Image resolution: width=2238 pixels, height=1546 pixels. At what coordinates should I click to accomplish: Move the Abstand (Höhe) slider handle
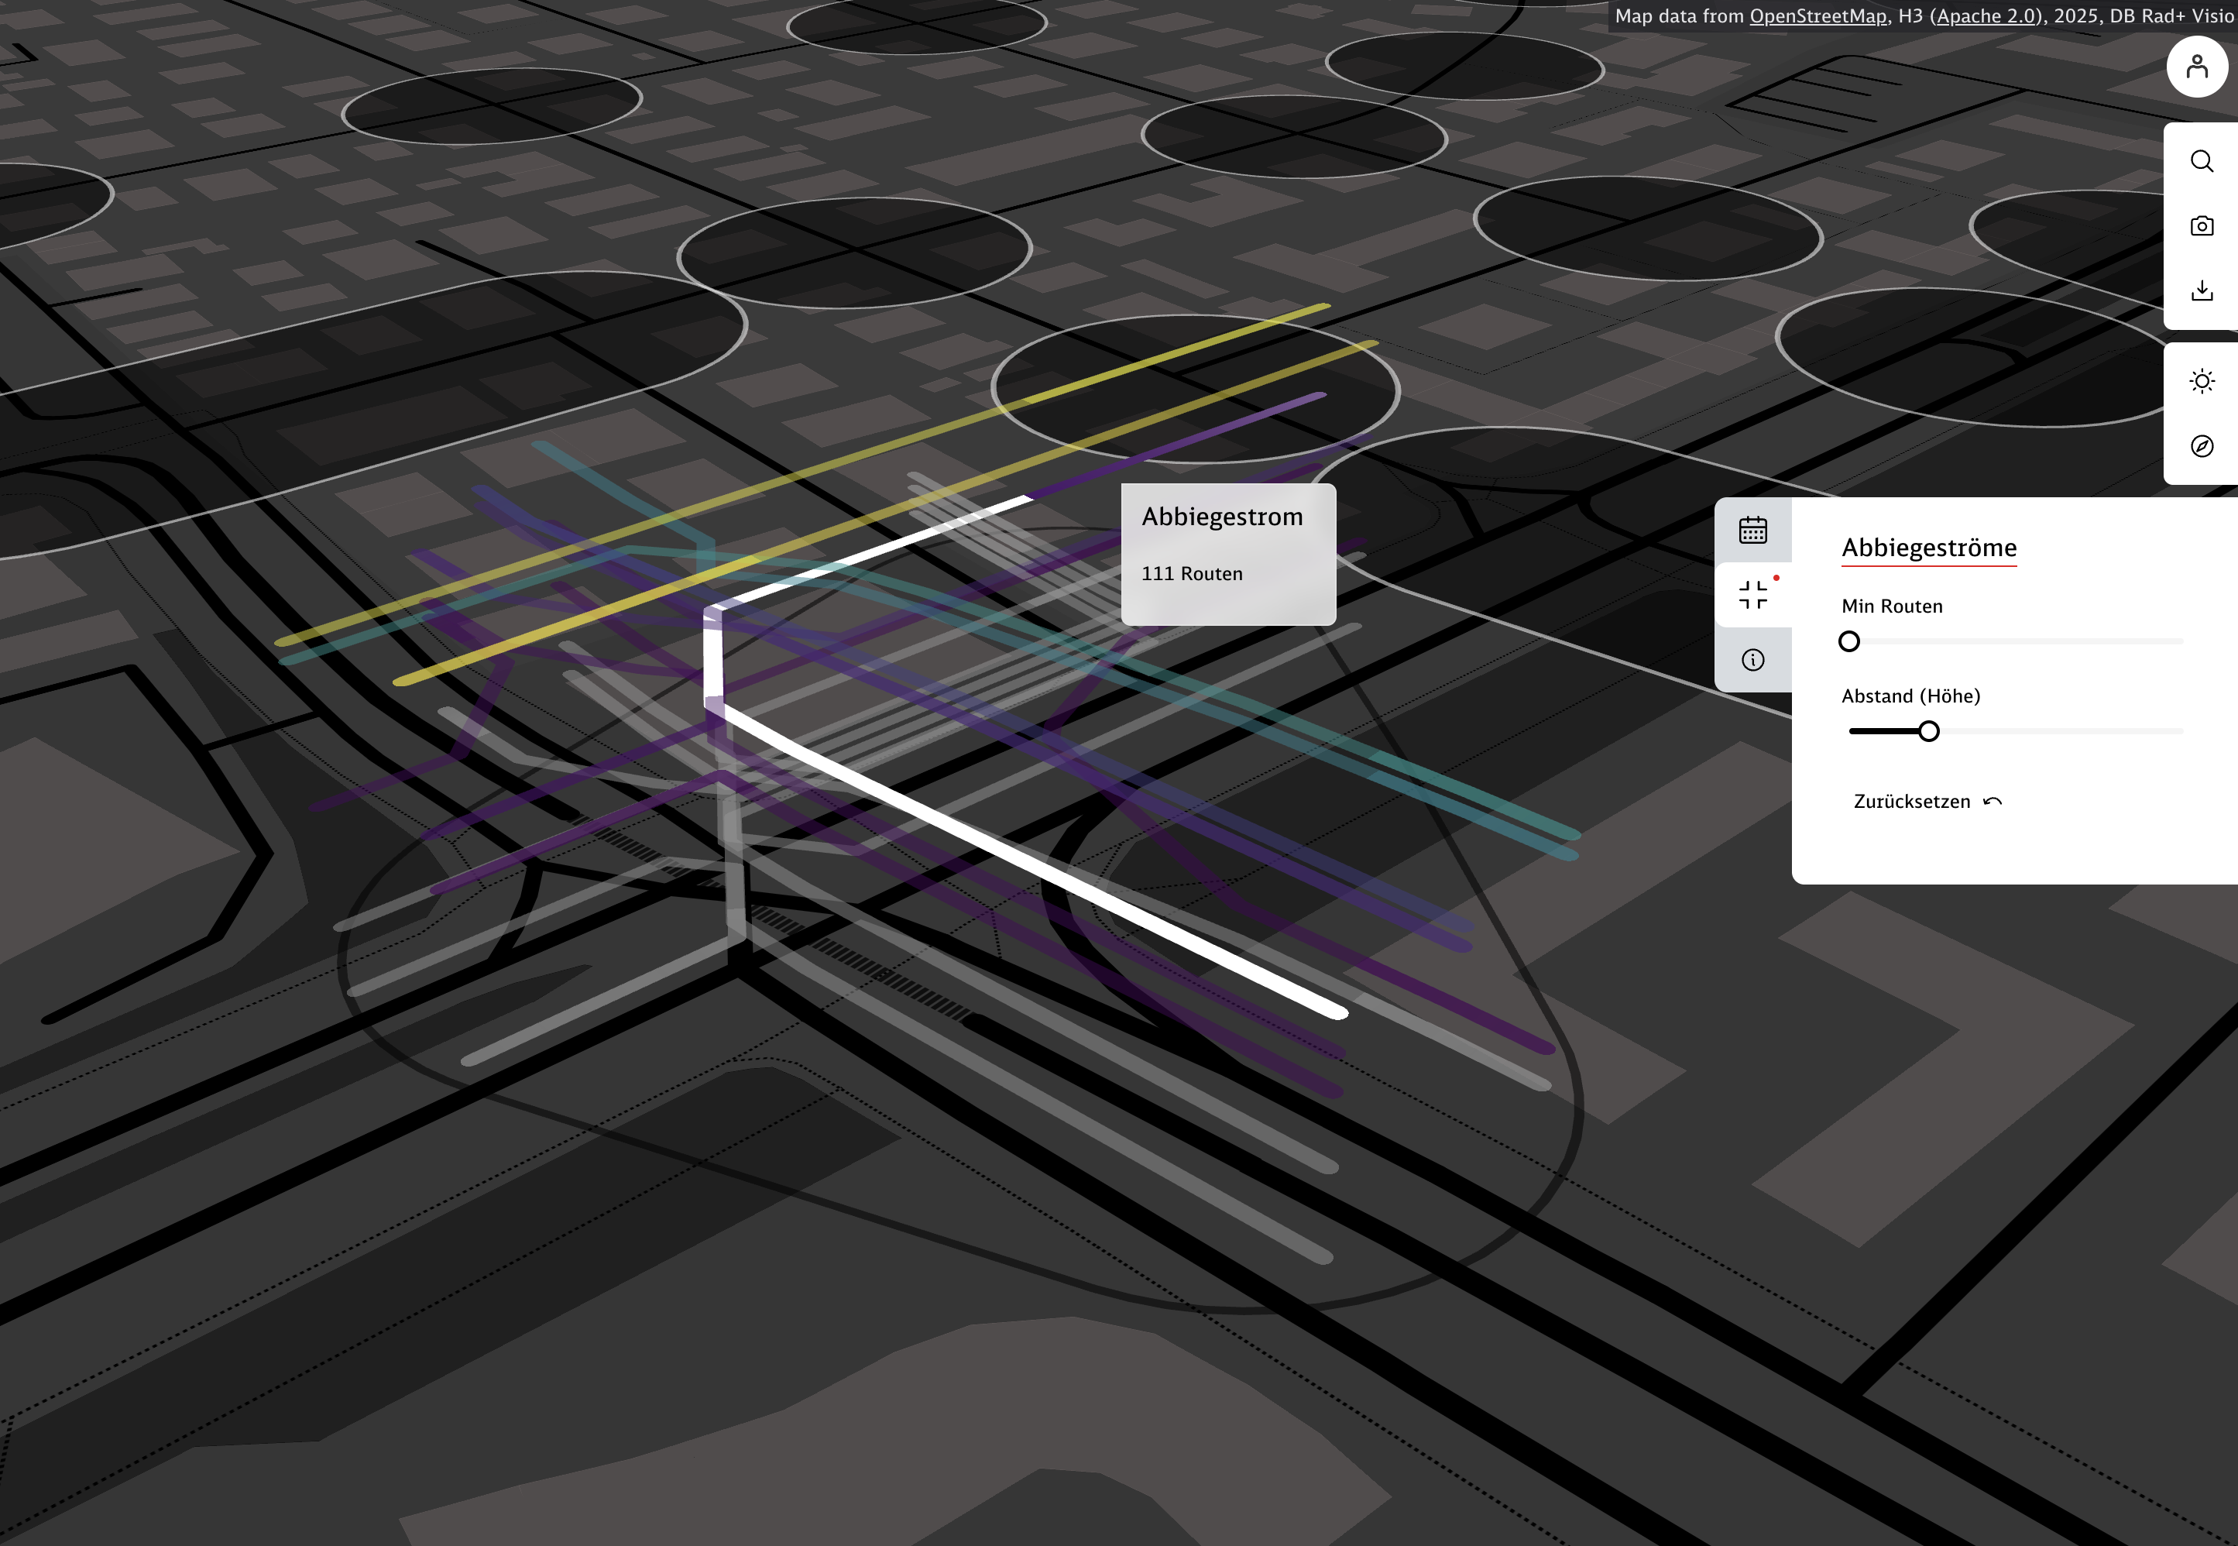[x=1927, y=731]
